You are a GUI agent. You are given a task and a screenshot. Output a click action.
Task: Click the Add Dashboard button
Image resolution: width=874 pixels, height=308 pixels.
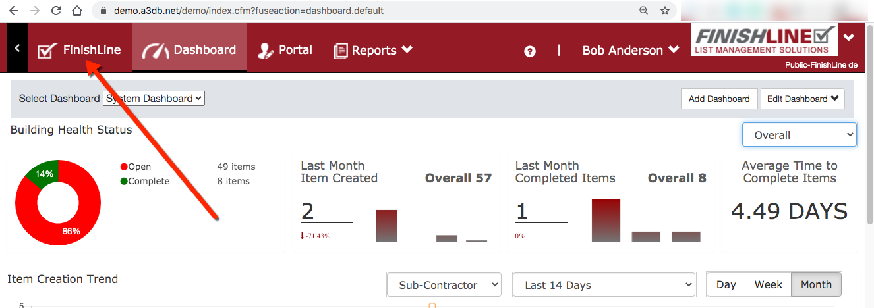tap(718, 99)
